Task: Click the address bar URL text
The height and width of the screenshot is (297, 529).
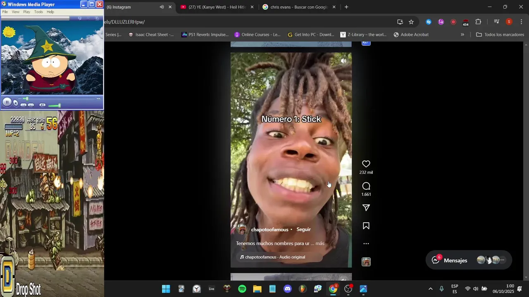Action: (x=125, y=22)
